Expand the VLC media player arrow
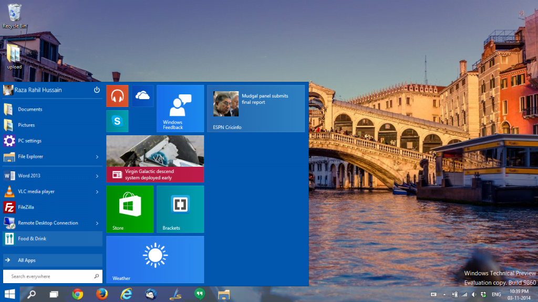The image size is (538, 302). pyautogui.click(x=97, y=192)
